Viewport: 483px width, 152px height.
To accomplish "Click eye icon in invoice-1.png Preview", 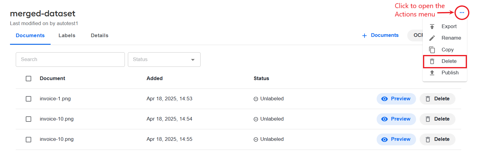I will coord(385,99).
